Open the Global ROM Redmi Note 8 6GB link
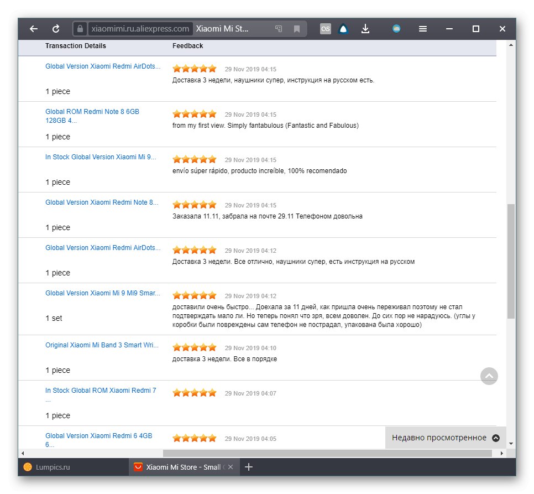 pos(92,116)
